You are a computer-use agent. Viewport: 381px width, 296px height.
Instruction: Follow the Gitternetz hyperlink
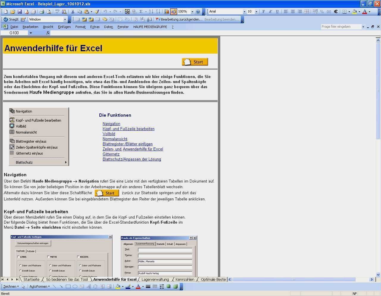[x=111, y=154]
